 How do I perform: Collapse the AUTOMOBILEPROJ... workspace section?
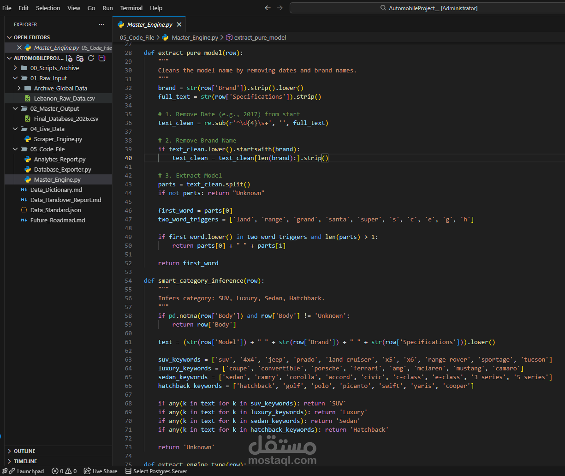click(9, 58)
